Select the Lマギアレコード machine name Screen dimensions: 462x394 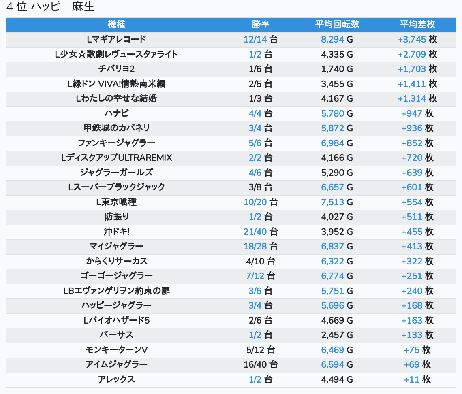click(116, 39)
